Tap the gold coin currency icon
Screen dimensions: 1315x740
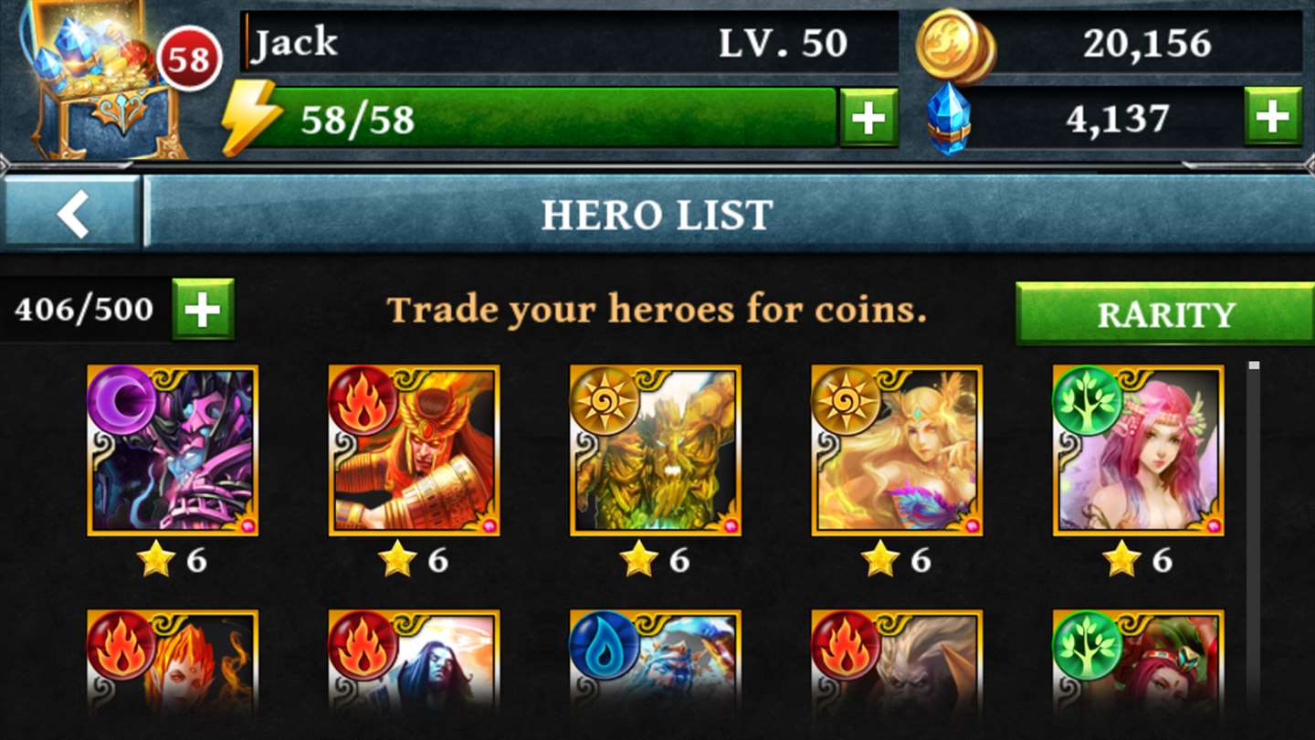955,45
